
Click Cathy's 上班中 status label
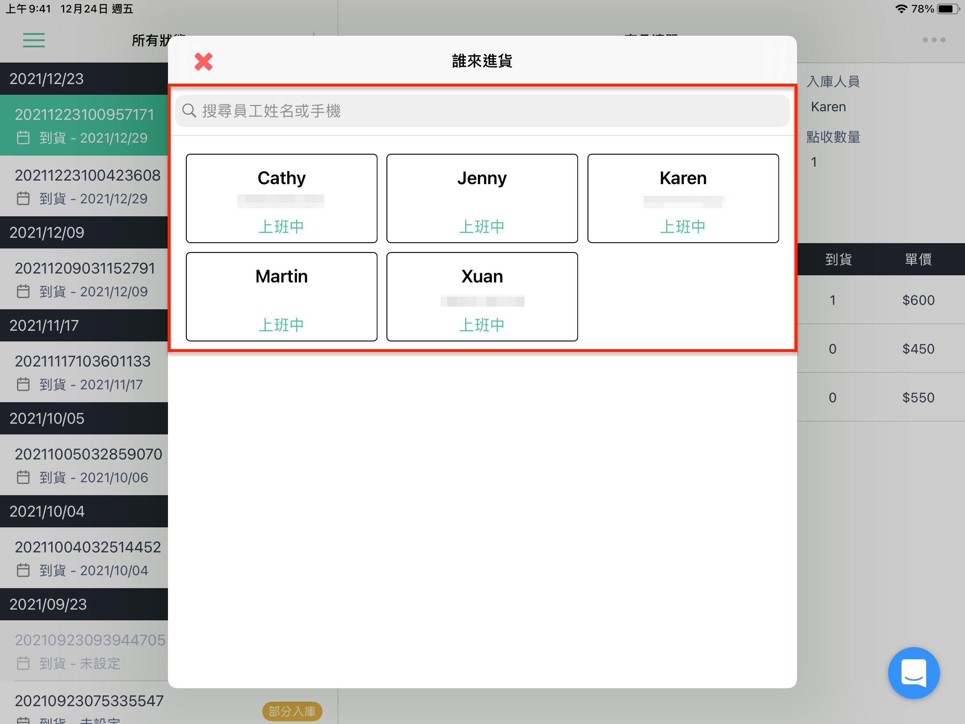tap(281, 227)
